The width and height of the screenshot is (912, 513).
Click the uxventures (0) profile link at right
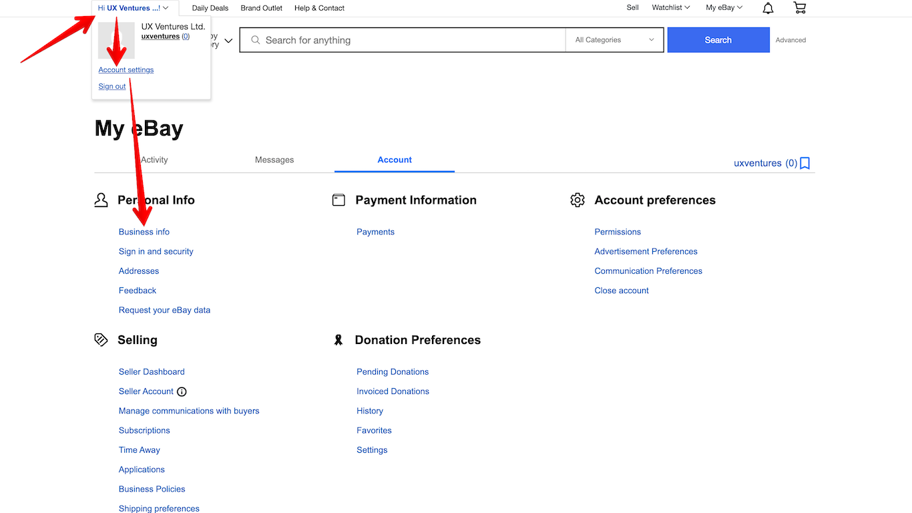click(765, 163)
